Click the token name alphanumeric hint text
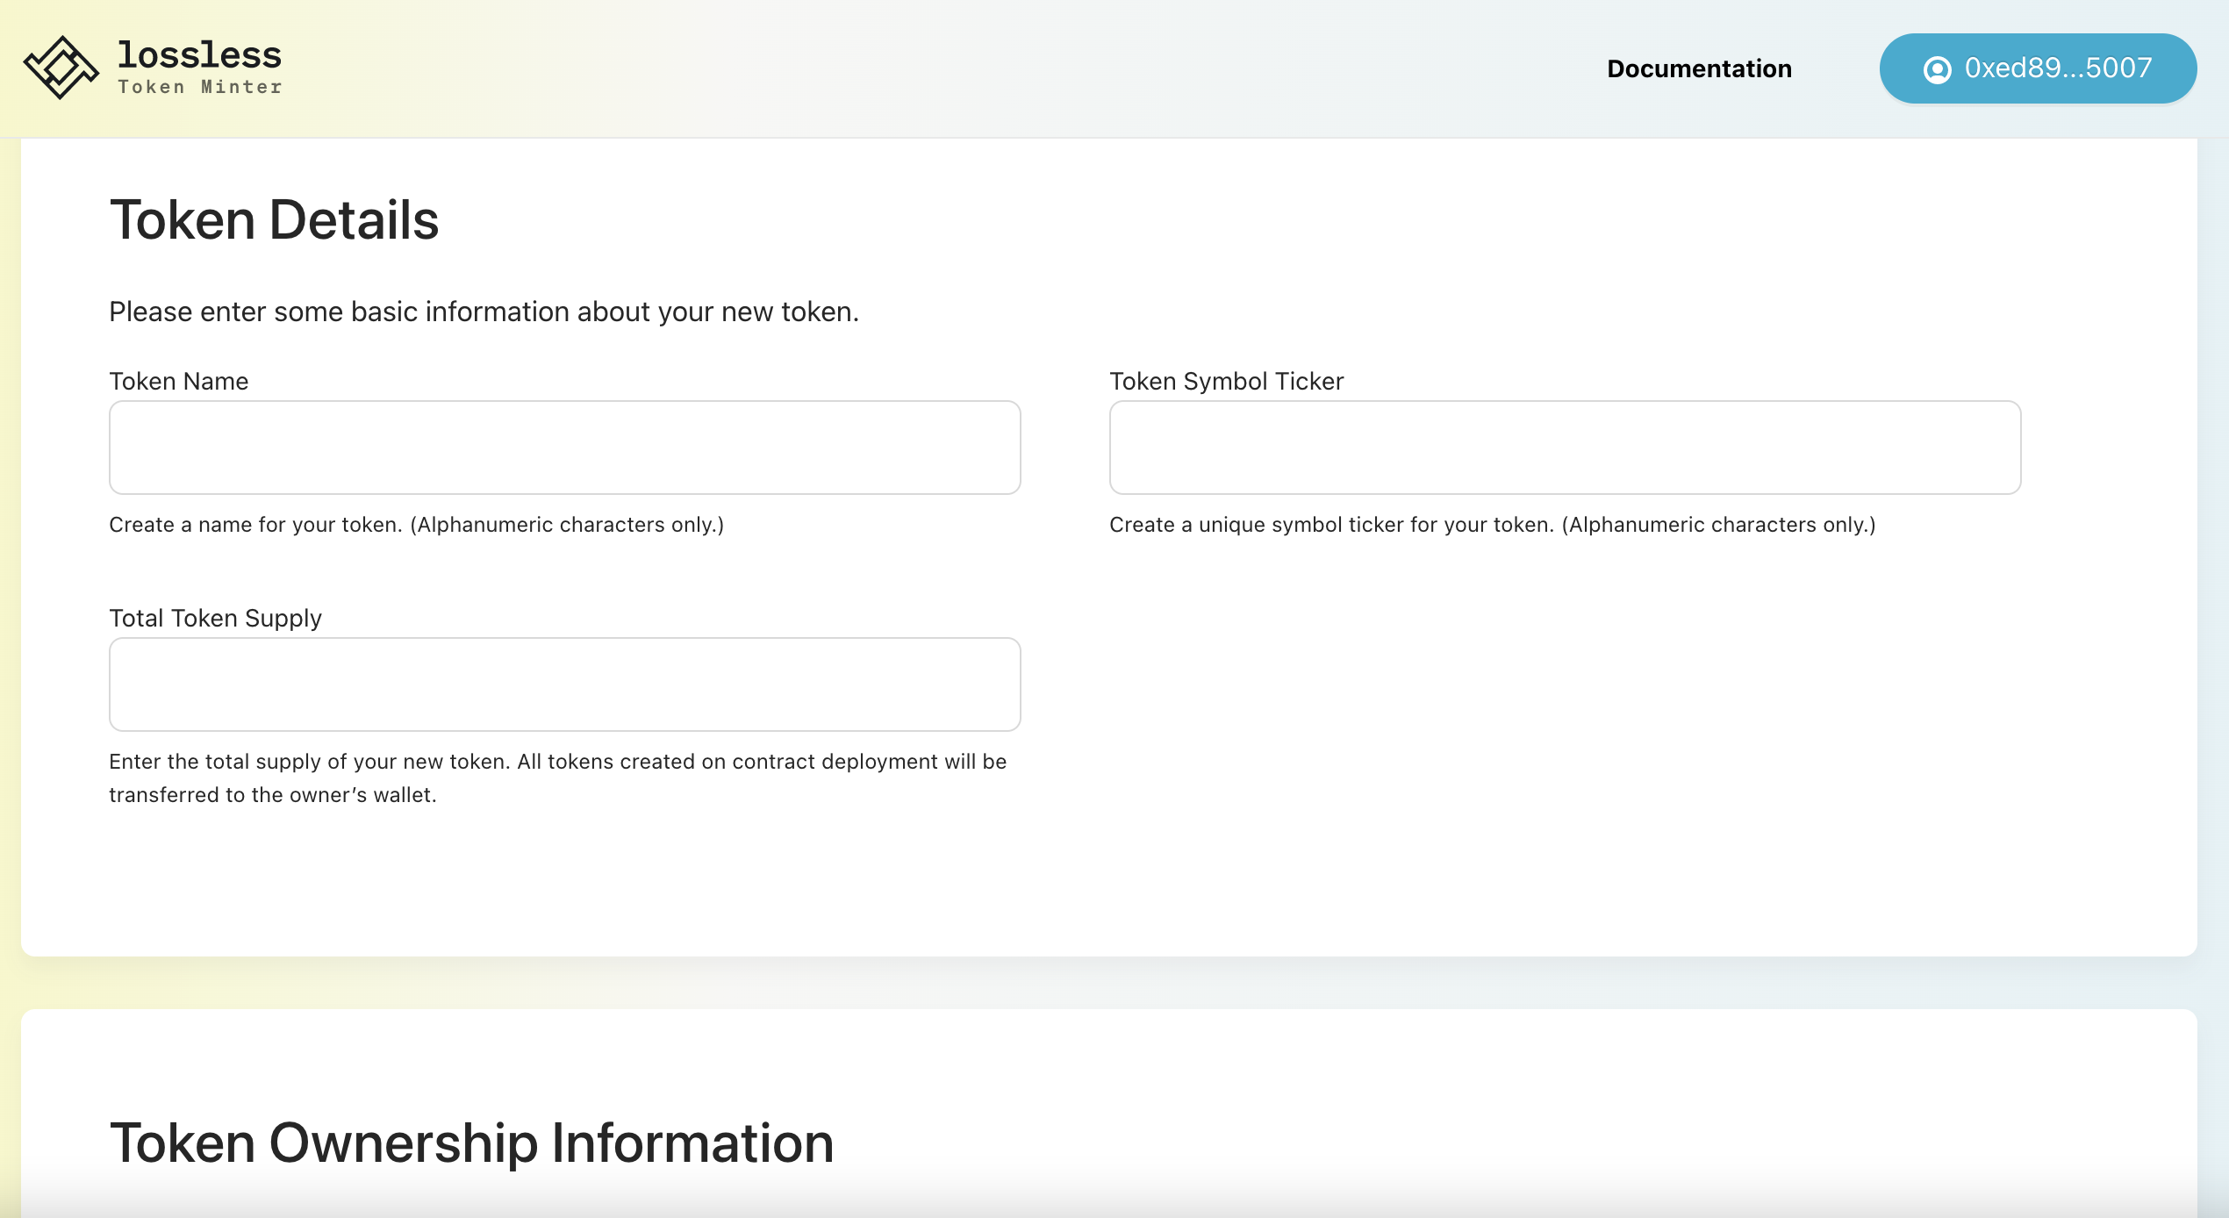 [x=416, y=525]
